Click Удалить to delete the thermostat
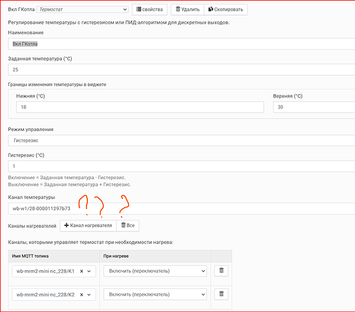 pyautogui.click(x=187, y=9)
